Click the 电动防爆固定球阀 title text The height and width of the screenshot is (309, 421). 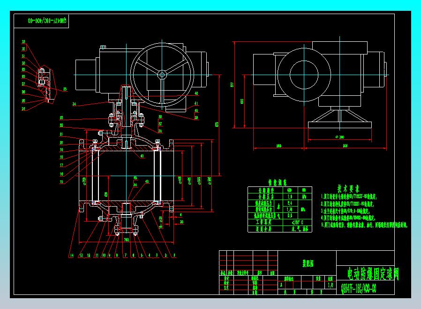[373, 274]
